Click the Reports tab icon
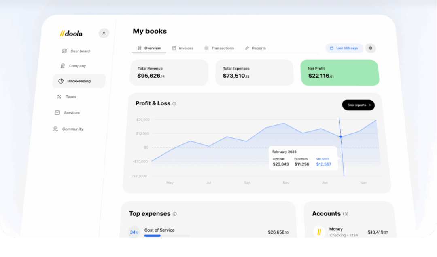Screen dimensions: 437x257 pyautogui.click(x=247, y=48)
